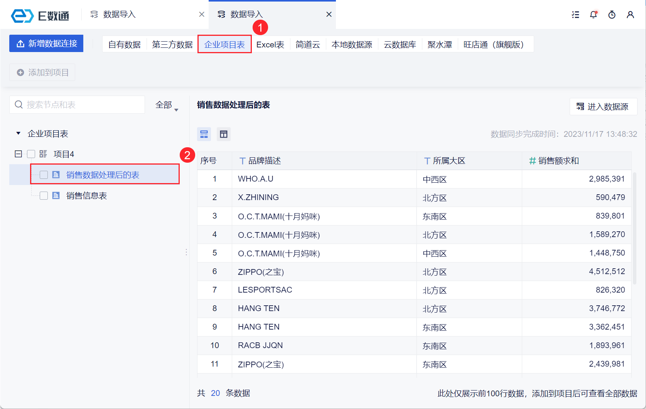
Task: Click the 20 record count link
Action: tap(215, 393)
